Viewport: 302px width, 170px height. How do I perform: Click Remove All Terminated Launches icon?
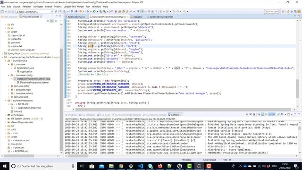(254, 114)
